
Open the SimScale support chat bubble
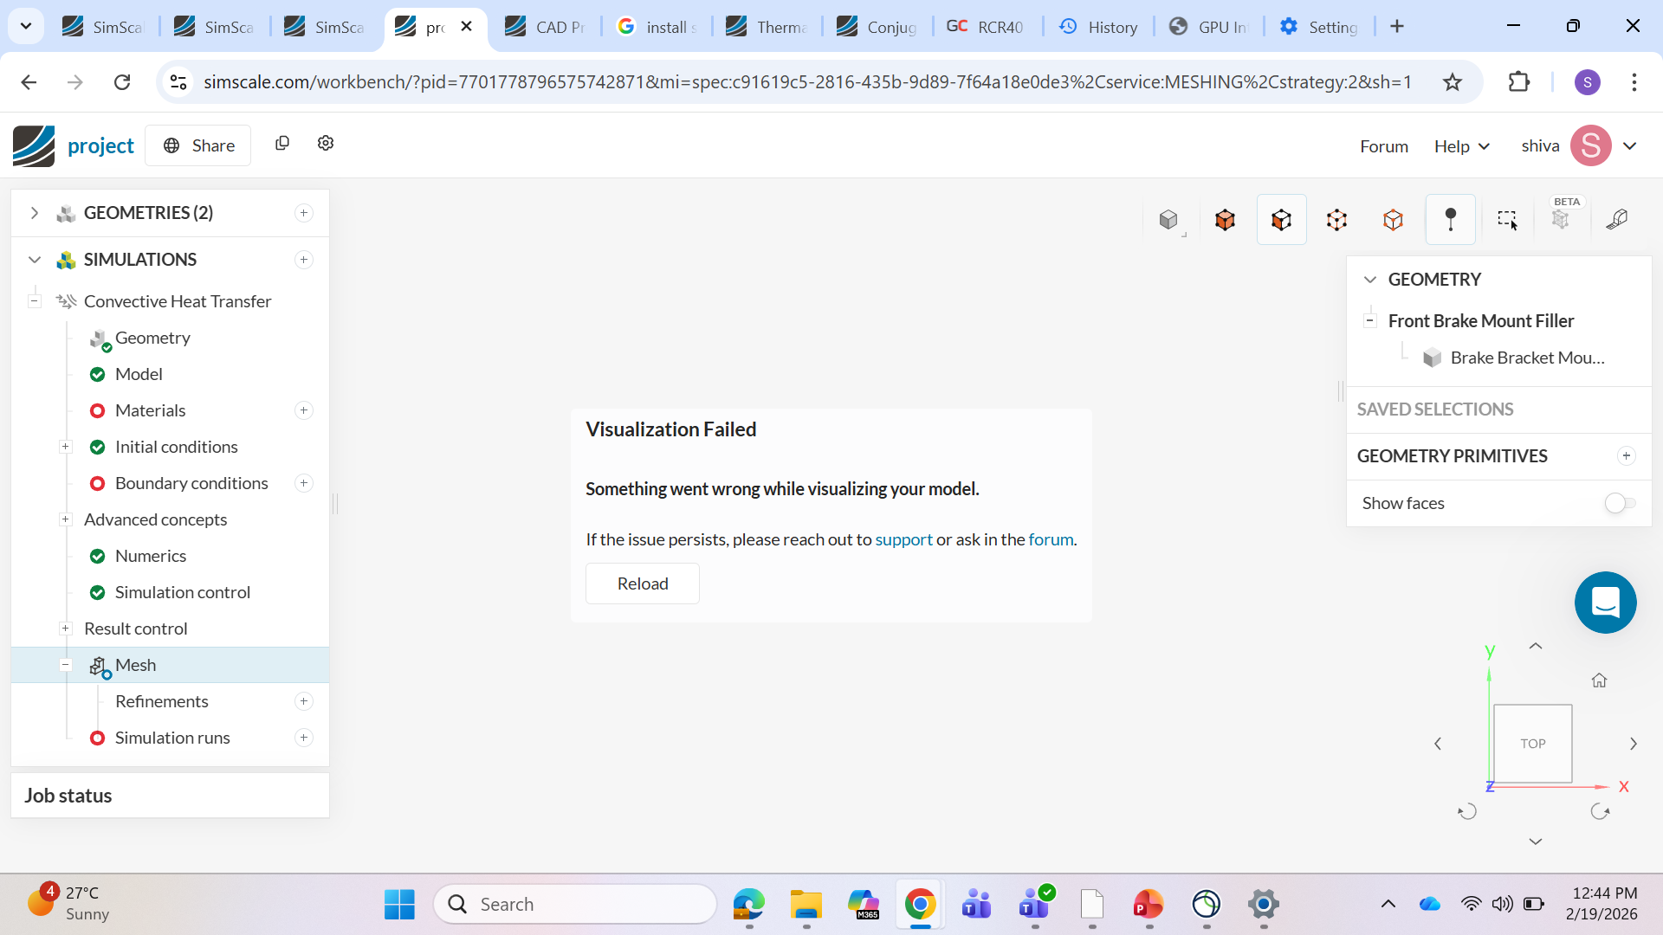tap(1605, 603)
